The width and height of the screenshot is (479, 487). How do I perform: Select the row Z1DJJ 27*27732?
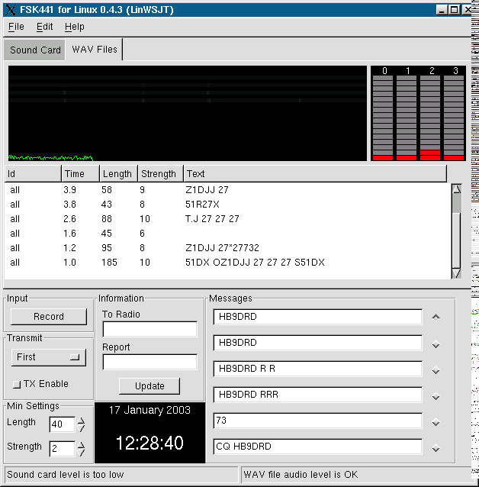227,248
